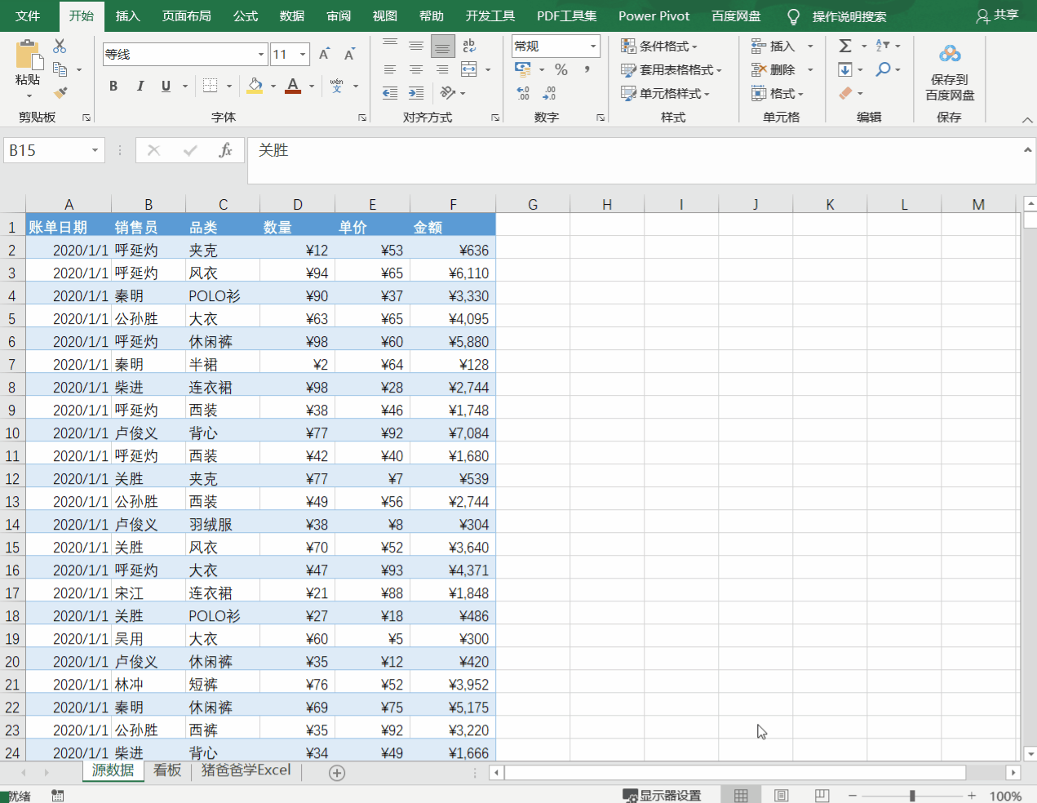Screen dimensions: 1037x803
Task: Increase cell indent
Action: [x=416, y=93]
